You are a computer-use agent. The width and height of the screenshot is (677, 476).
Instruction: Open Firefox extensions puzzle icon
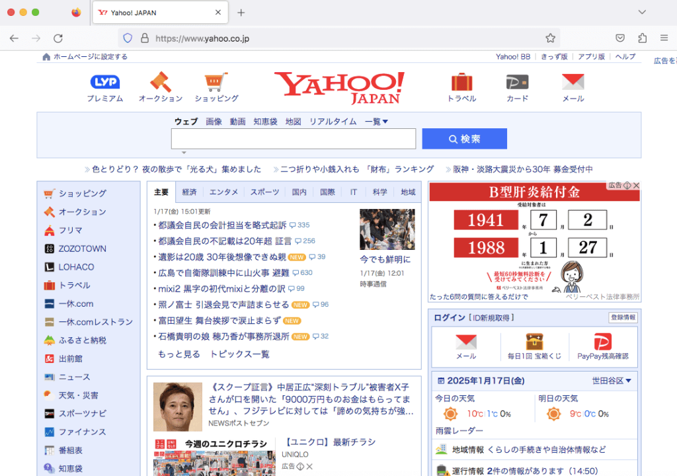click(x=642, y=38)
